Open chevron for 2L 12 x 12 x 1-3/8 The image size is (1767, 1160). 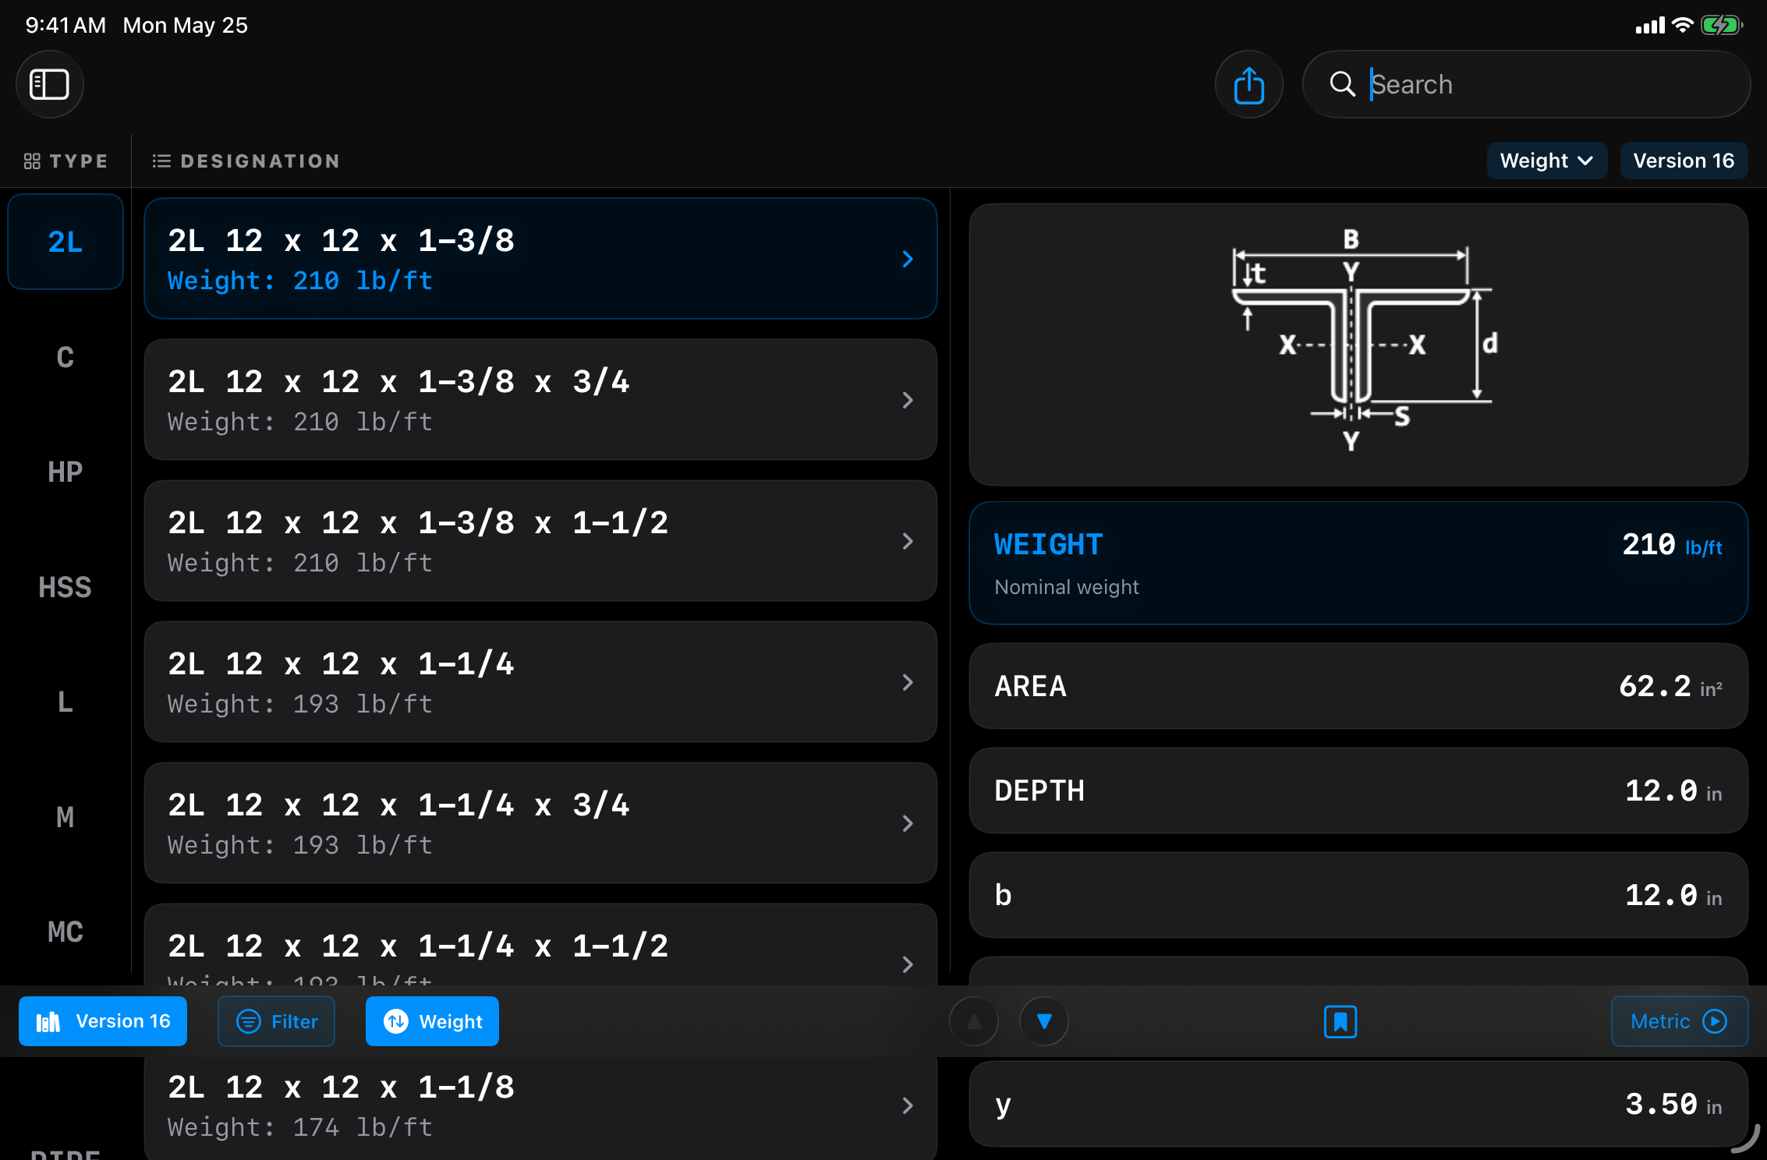tap(908, 259)
